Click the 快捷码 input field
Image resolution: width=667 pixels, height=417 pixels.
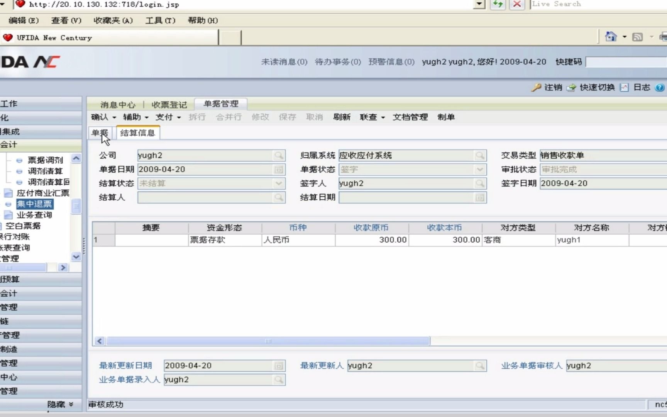coord(626,62)
